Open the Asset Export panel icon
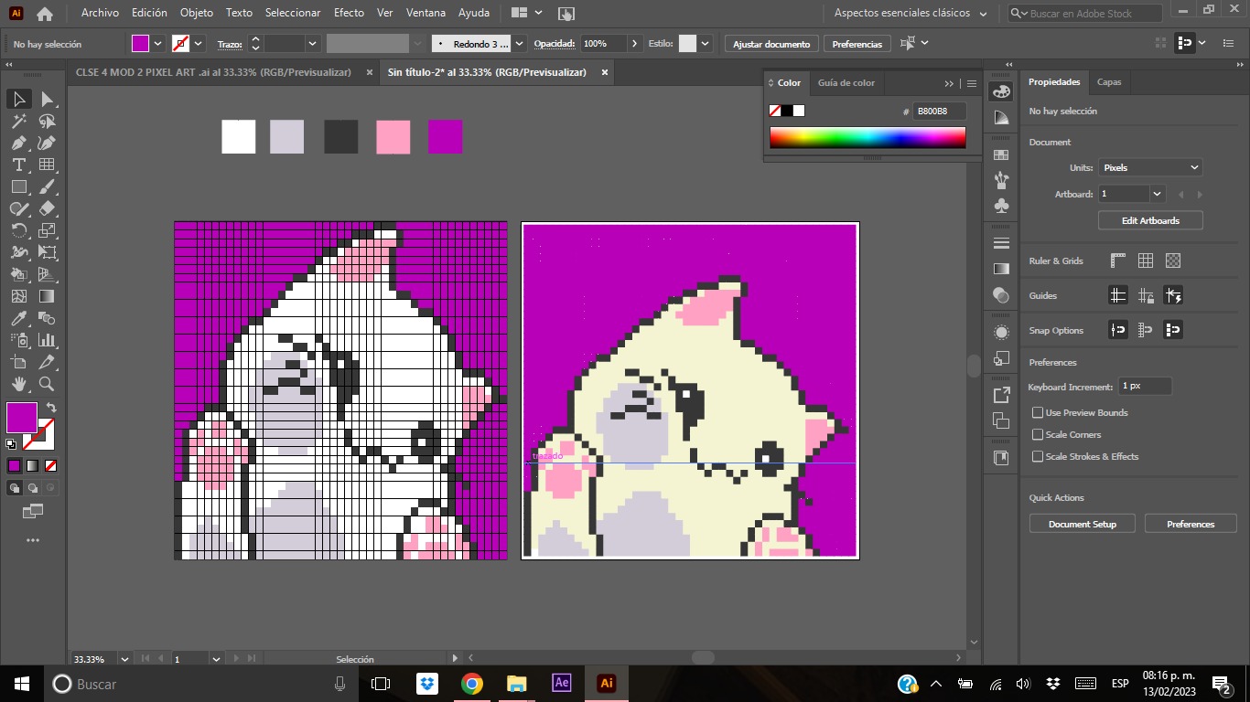Screen dimensions: 1250x702 click(1001, 395)
